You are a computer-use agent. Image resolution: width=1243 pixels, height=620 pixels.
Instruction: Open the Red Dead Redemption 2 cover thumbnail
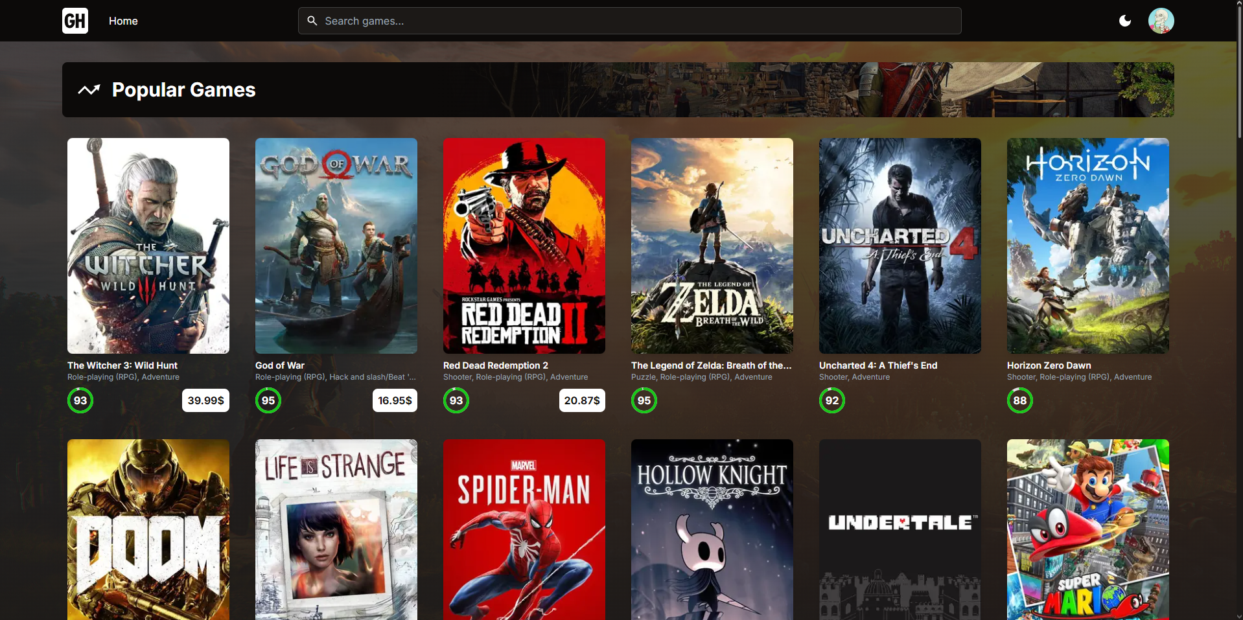pyautogui.click(x=524, y=246)
